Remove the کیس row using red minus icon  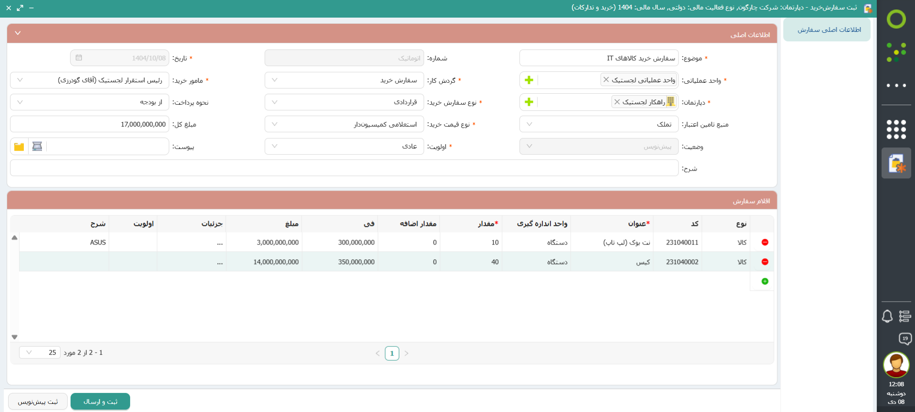[x=765, y=262]
